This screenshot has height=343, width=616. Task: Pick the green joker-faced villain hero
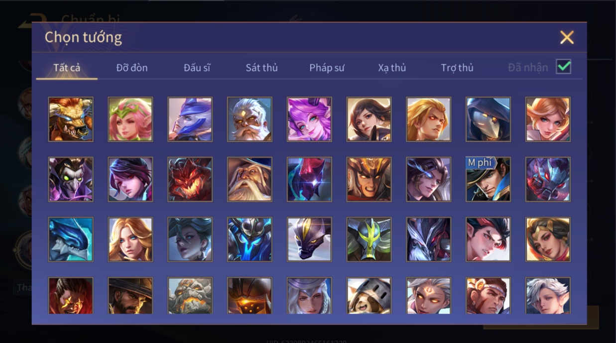pos(71,180)
